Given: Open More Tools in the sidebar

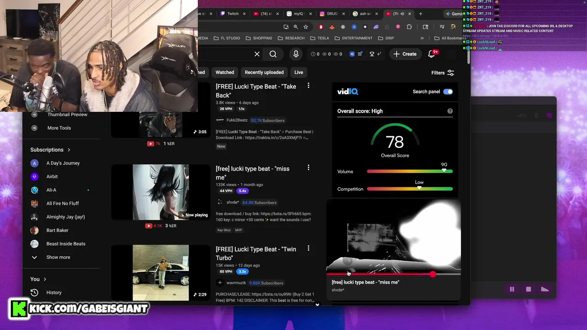Looking at the screenshot, I should point(59,128).
